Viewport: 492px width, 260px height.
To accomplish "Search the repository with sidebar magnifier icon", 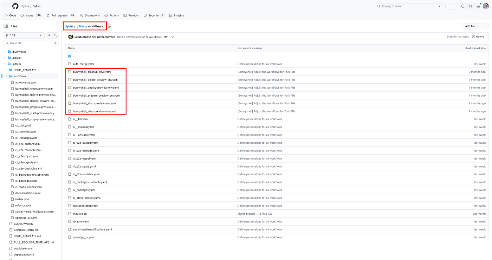I will (x=56, y=35).
